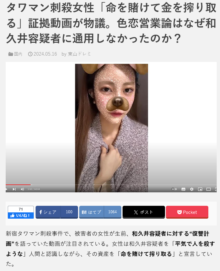Toggle the autoplay switch in the player
Image resolution: width=220 pixels, height=271 pixels.
click(174, 189)
